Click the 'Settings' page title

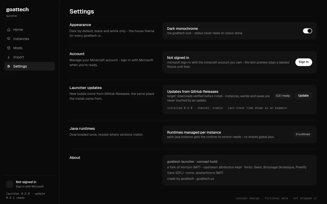[x=82, y=11]
